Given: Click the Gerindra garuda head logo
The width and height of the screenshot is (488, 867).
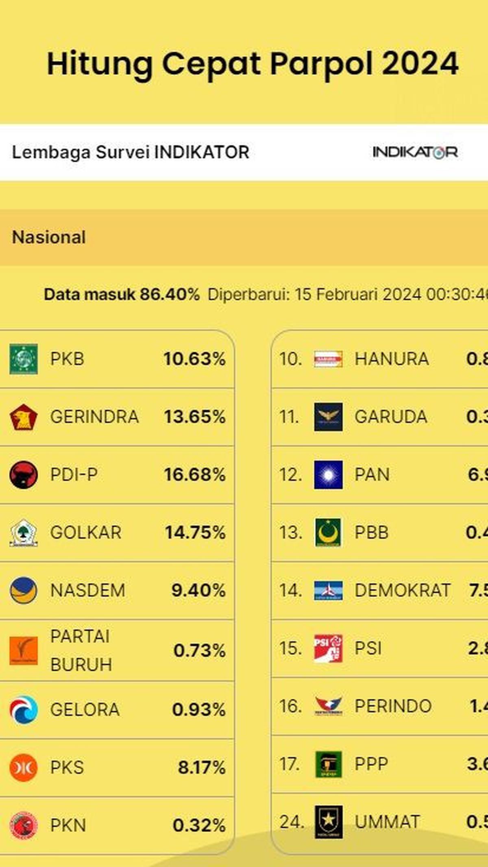Looking at the screenshot, I should pos(24,417).
